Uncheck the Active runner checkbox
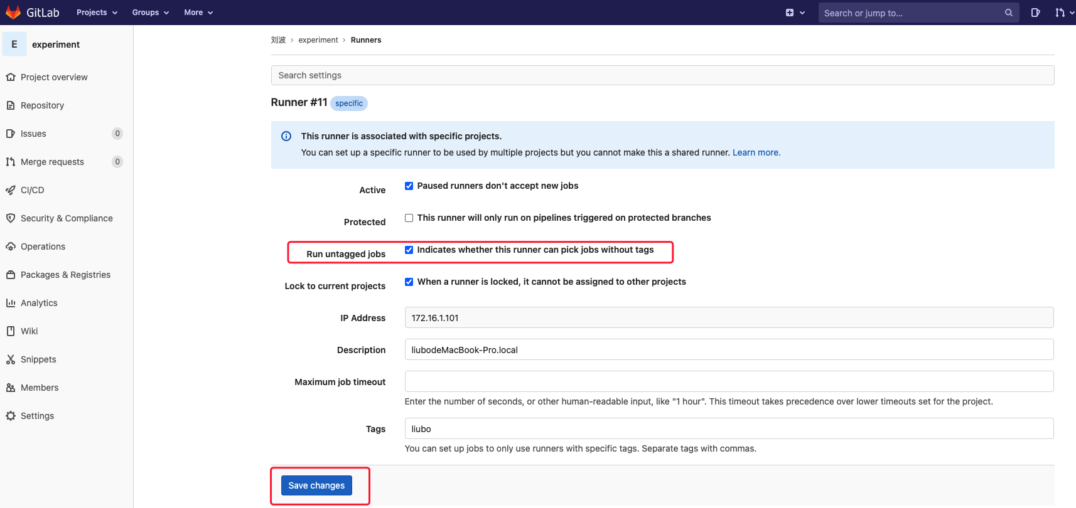This screenshot has width=1076, height=508. (x=409, y=186)
